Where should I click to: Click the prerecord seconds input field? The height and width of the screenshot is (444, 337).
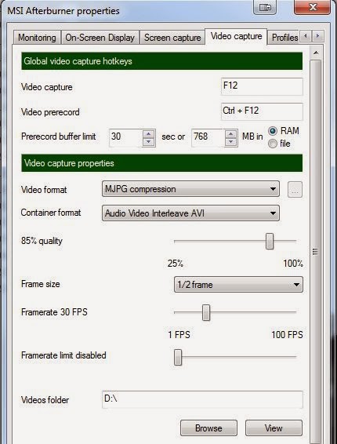click(x=125, y=138)
